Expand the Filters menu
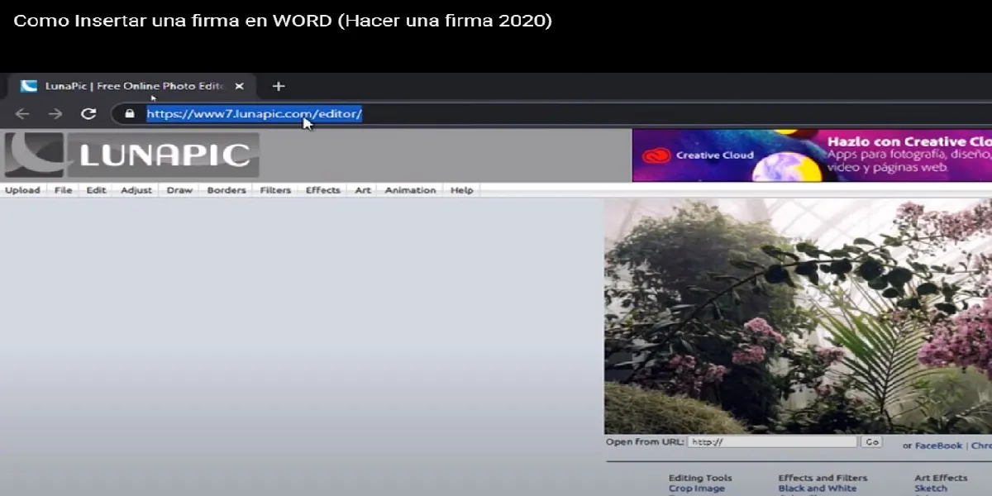Image resolution: width=992 pixels, height=496 pixels. pos(275,190)
